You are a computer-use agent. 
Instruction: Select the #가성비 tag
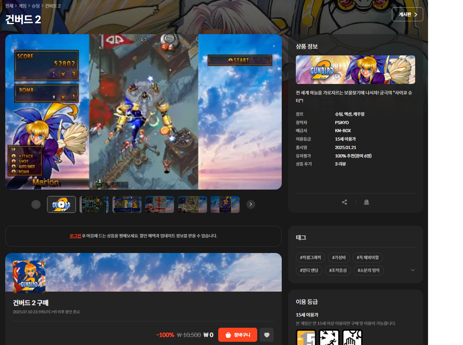pyautogui.click(x=339, y=257)
